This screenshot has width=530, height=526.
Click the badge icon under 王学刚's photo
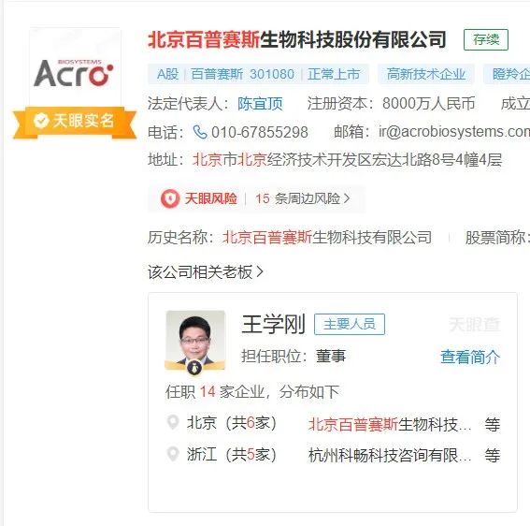point(194,367)
